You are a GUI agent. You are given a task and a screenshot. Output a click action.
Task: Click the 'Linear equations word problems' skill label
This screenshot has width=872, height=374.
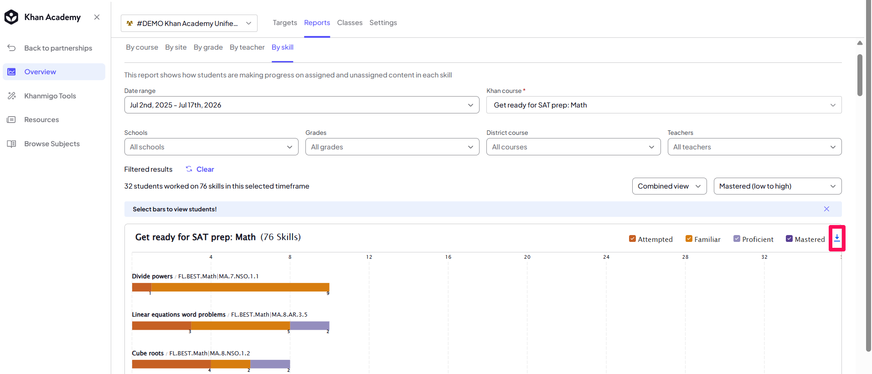point(179,315)
